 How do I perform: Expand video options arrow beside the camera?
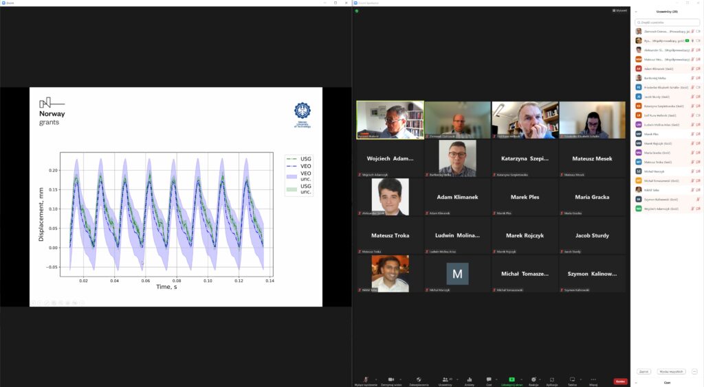click(401, 379)
